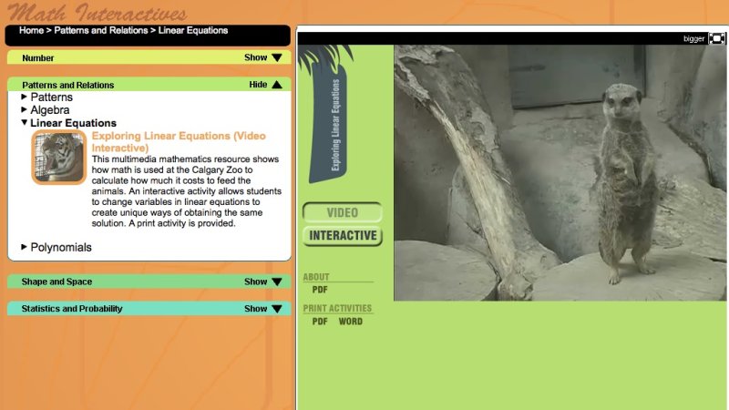Click the Shape and Space header title
Viewport: 729px width, 410px height.
pyautogui.click(x=56, y=282)
